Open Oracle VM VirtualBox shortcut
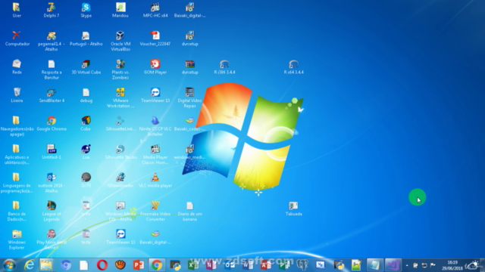The image size is (485, 272). (x=120, y=41)
